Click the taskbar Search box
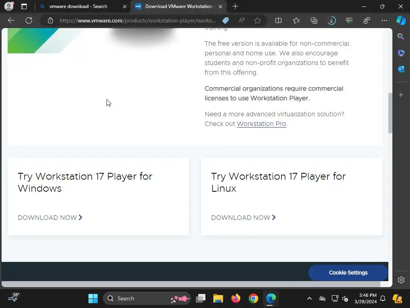 (x=147, y=298)
